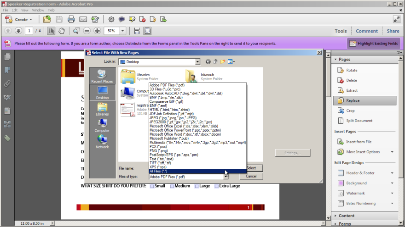Check the Extra Large shirt box
The height and width of the screenshot is (227, 405).
(216, 186)
